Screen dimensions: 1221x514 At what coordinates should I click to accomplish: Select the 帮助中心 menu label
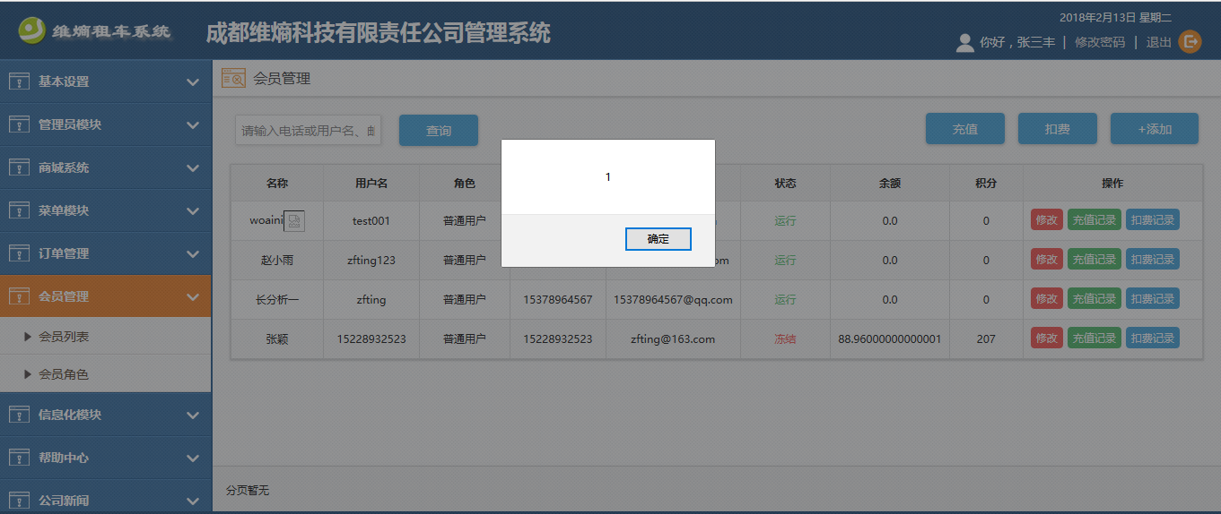(x=64, y=458)
